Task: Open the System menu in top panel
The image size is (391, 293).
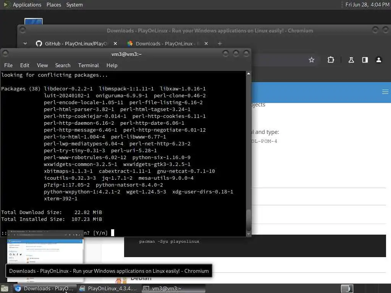Action: click(74, 5)
